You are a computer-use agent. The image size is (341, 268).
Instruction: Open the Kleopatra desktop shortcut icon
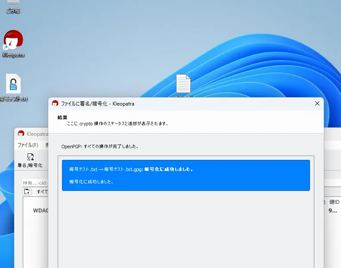pyautogui.click(x=13, y=44)
